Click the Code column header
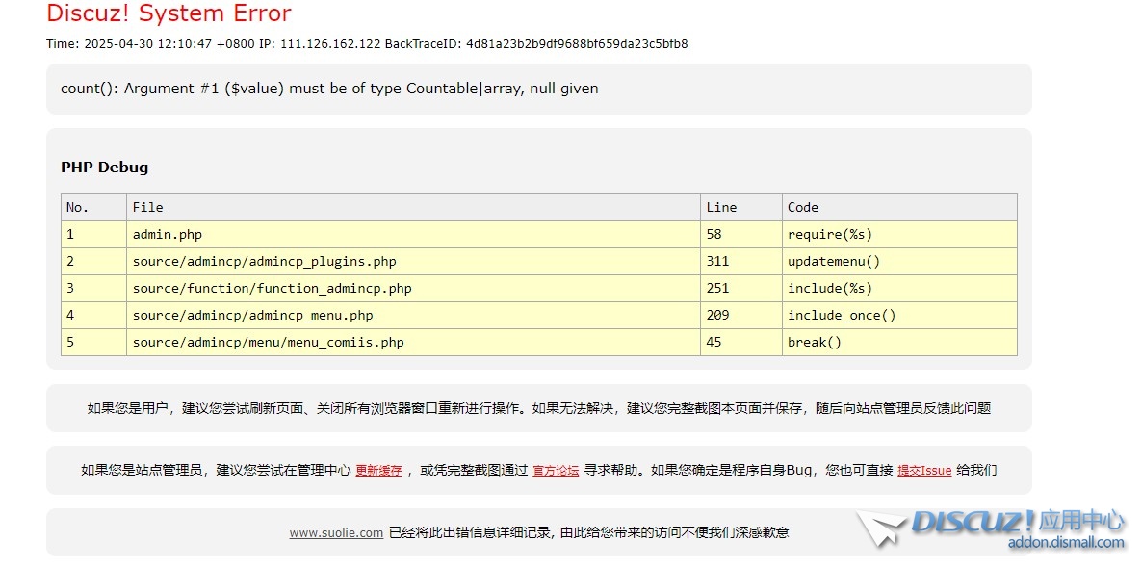1142x567 pixels. (x=899, y=207)
